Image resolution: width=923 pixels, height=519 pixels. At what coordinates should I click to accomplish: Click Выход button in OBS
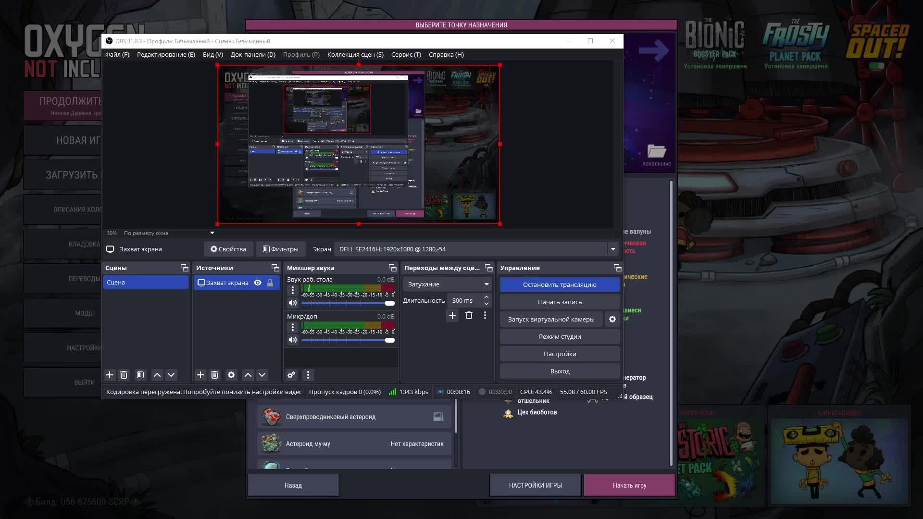click(560, 371)
